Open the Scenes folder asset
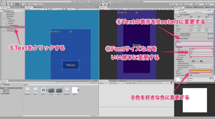 (59, 91)
